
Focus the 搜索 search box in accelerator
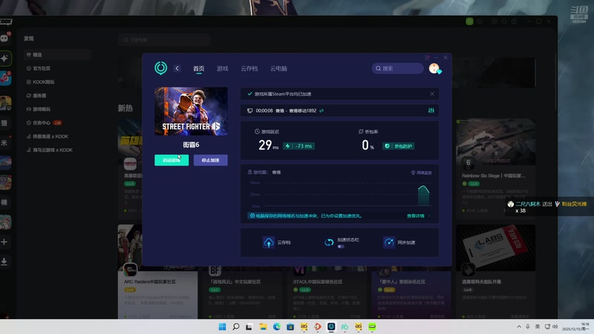click(x=397, y=68)
